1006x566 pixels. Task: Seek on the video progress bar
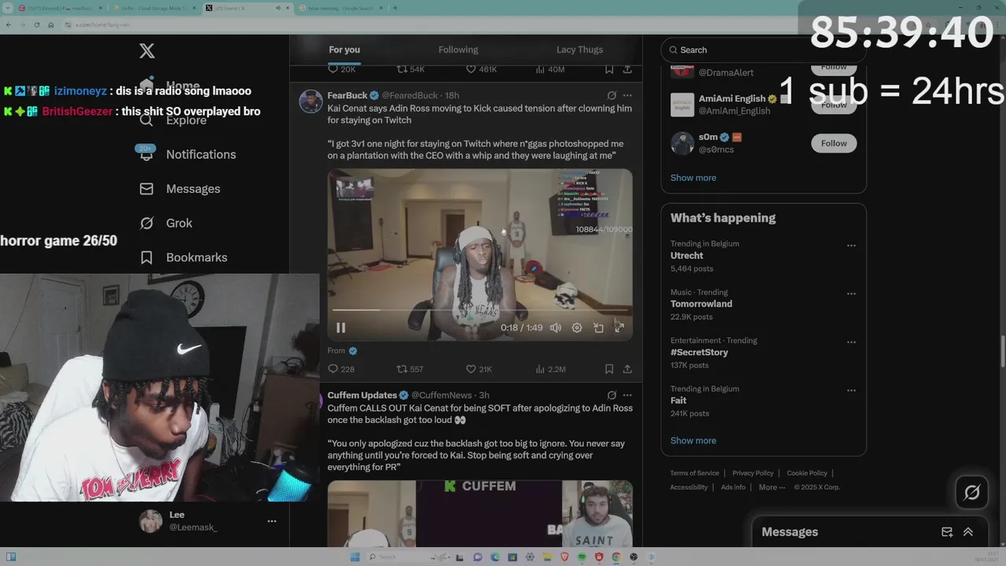(x=479, y=310)
